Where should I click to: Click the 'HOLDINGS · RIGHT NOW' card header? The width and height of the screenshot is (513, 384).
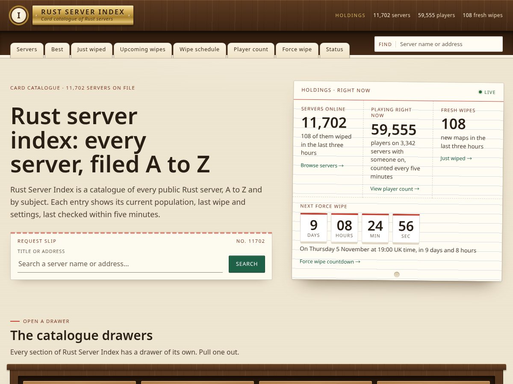336,90
